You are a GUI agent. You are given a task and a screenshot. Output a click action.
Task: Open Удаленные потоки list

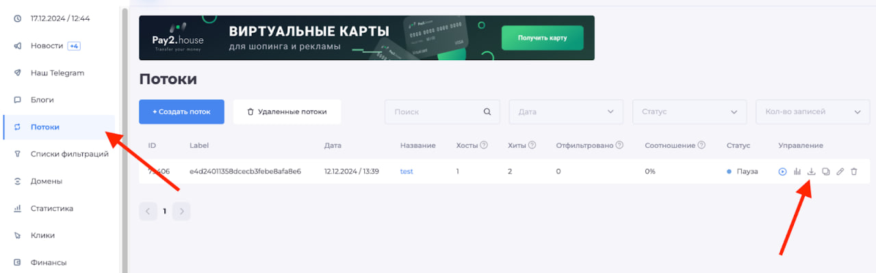tap(287, 112)
